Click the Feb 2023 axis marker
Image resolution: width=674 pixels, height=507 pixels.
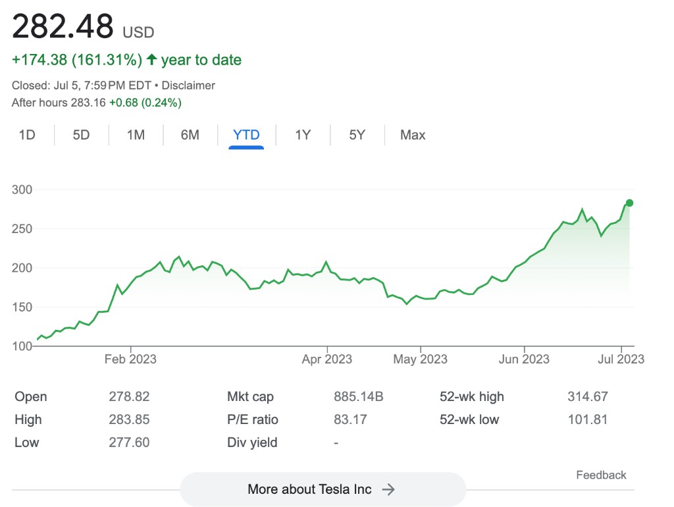point(131,359)
